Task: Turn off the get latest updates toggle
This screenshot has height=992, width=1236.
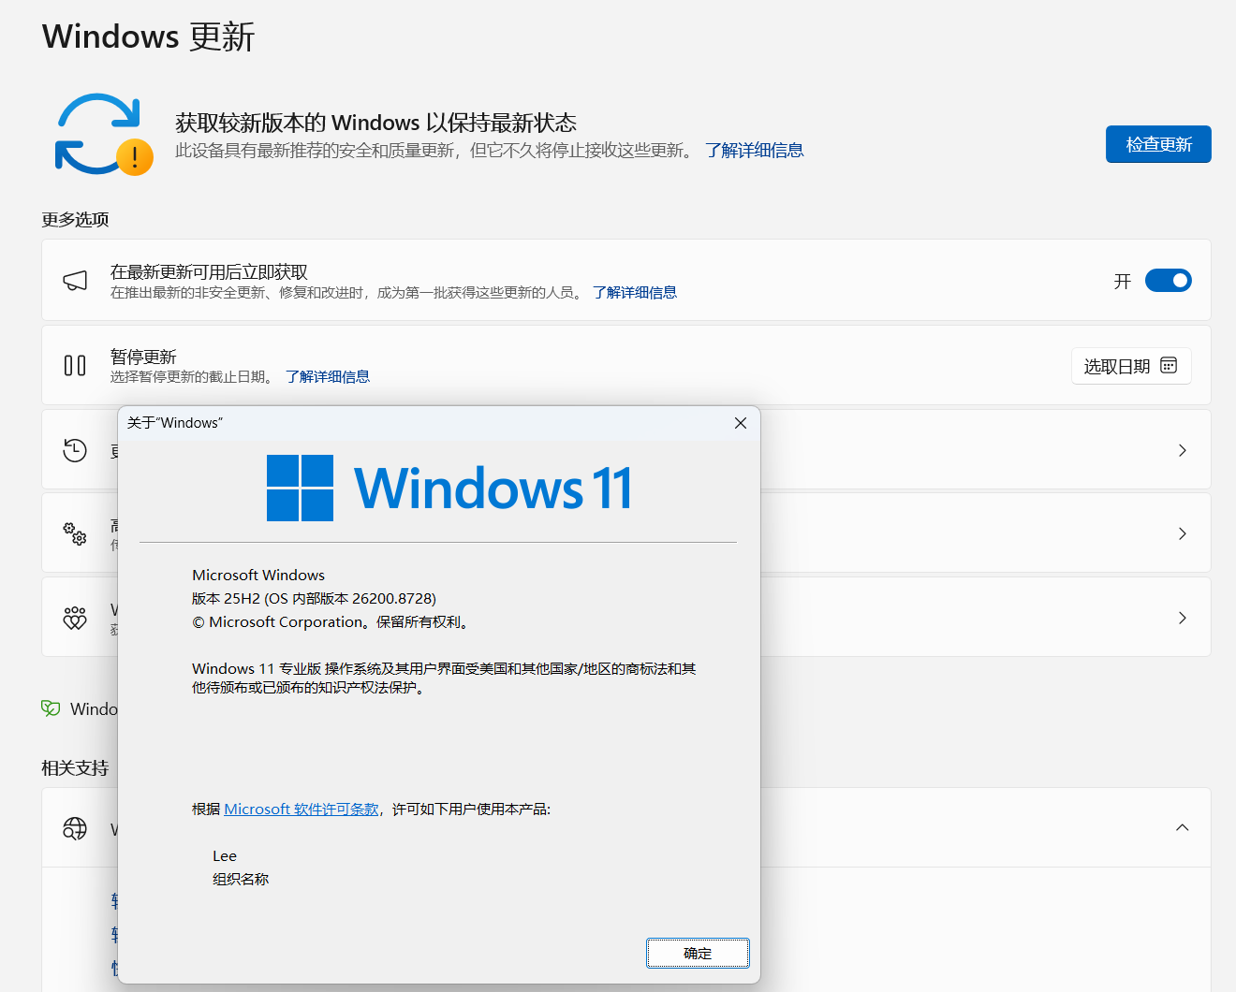Action: coord(1169,280)
